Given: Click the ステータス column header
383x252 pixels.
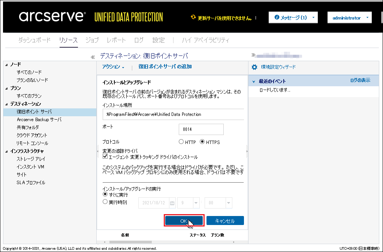Looking at the screenshot, I should (x=197, y=235).
